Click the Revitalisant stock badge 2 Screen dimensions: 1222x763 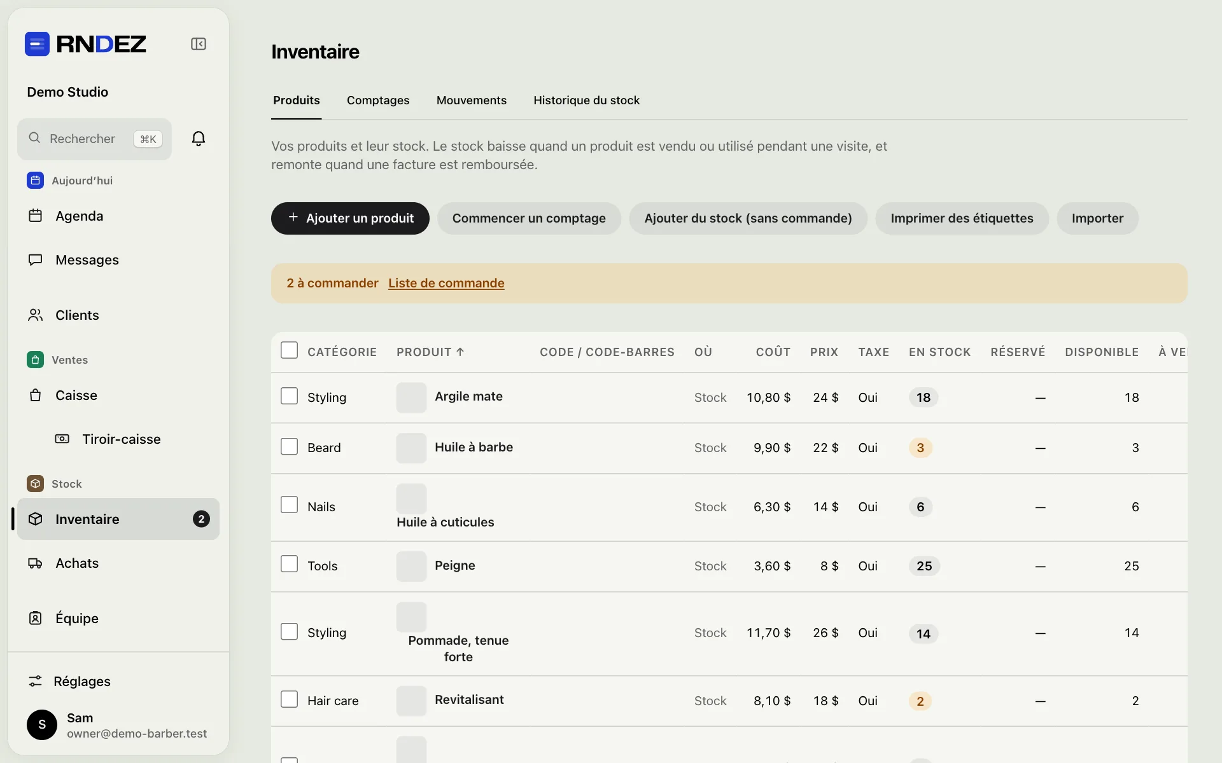click(920, 701)
